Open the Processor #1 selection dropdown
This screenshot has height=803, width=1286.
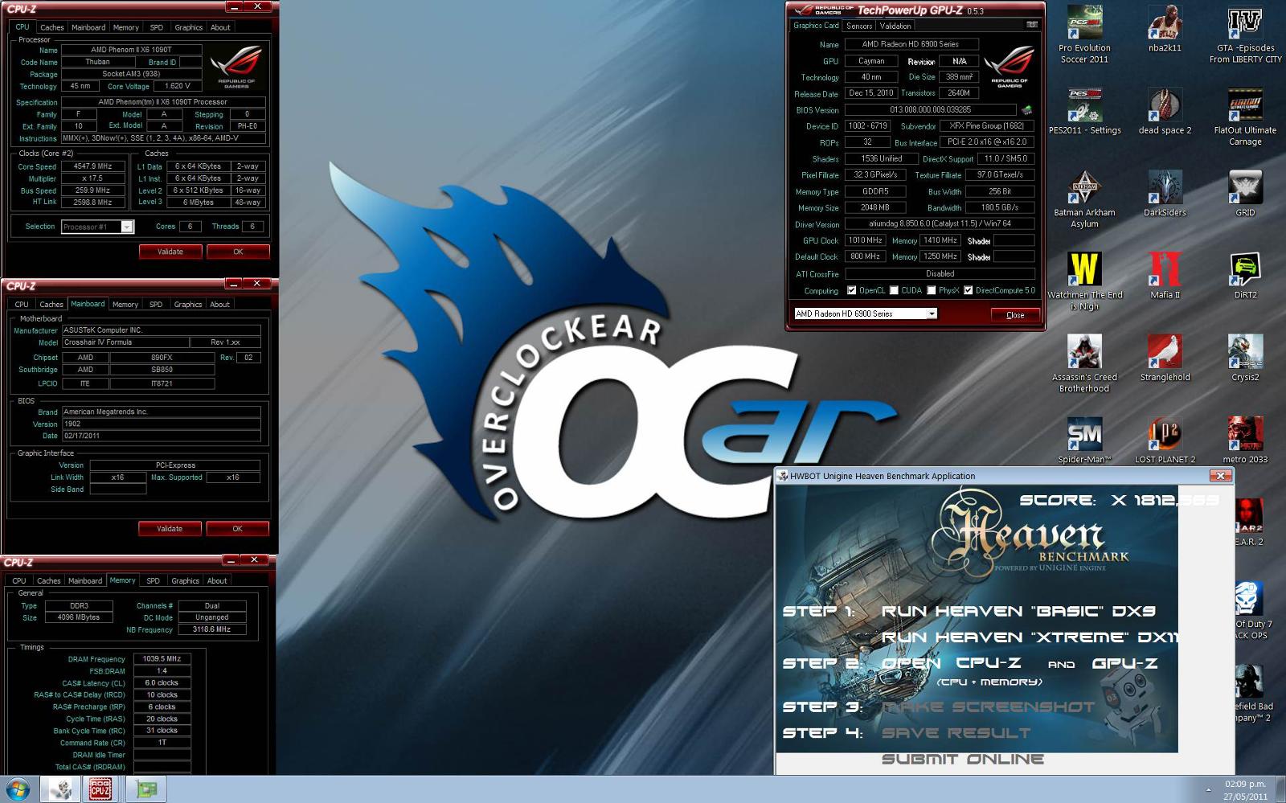(x=127, y=227)
